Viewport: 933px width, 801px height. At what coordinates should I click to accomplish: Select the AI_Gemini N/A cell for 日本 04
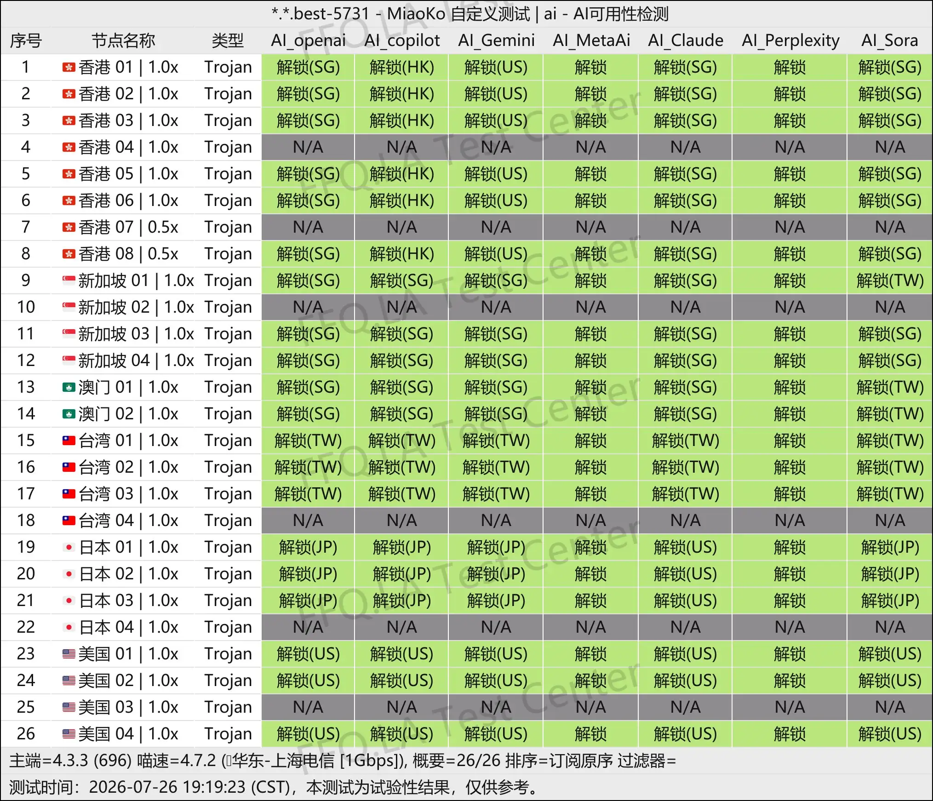tap(496, 628)
